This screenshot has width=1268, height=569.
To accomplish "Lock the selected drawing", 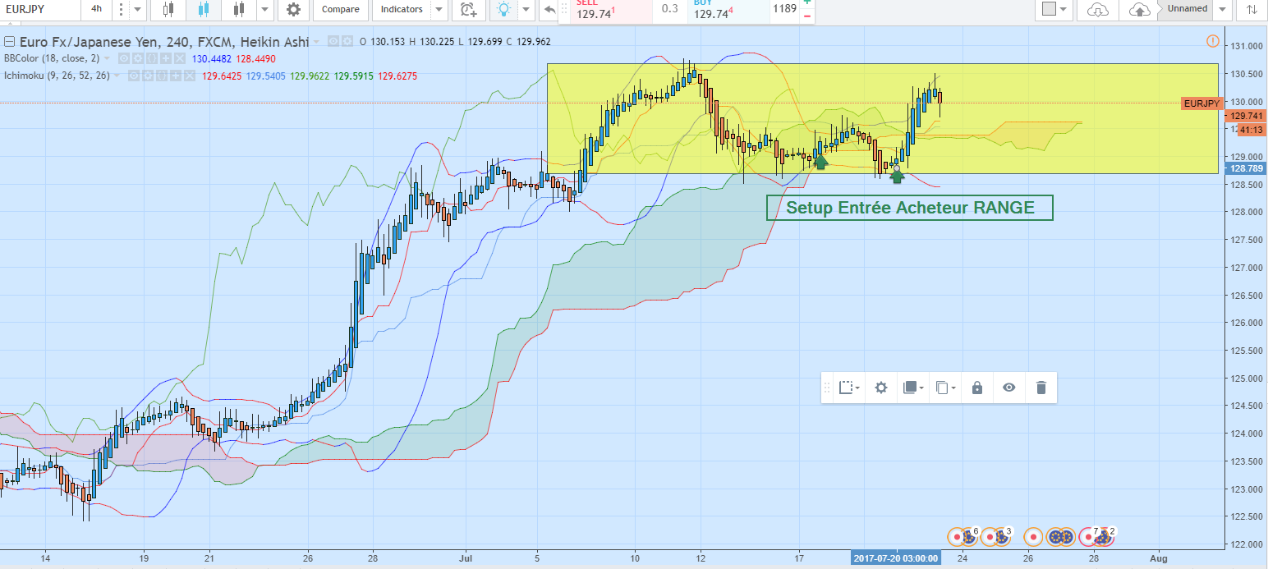I will [x=977, y=388].
